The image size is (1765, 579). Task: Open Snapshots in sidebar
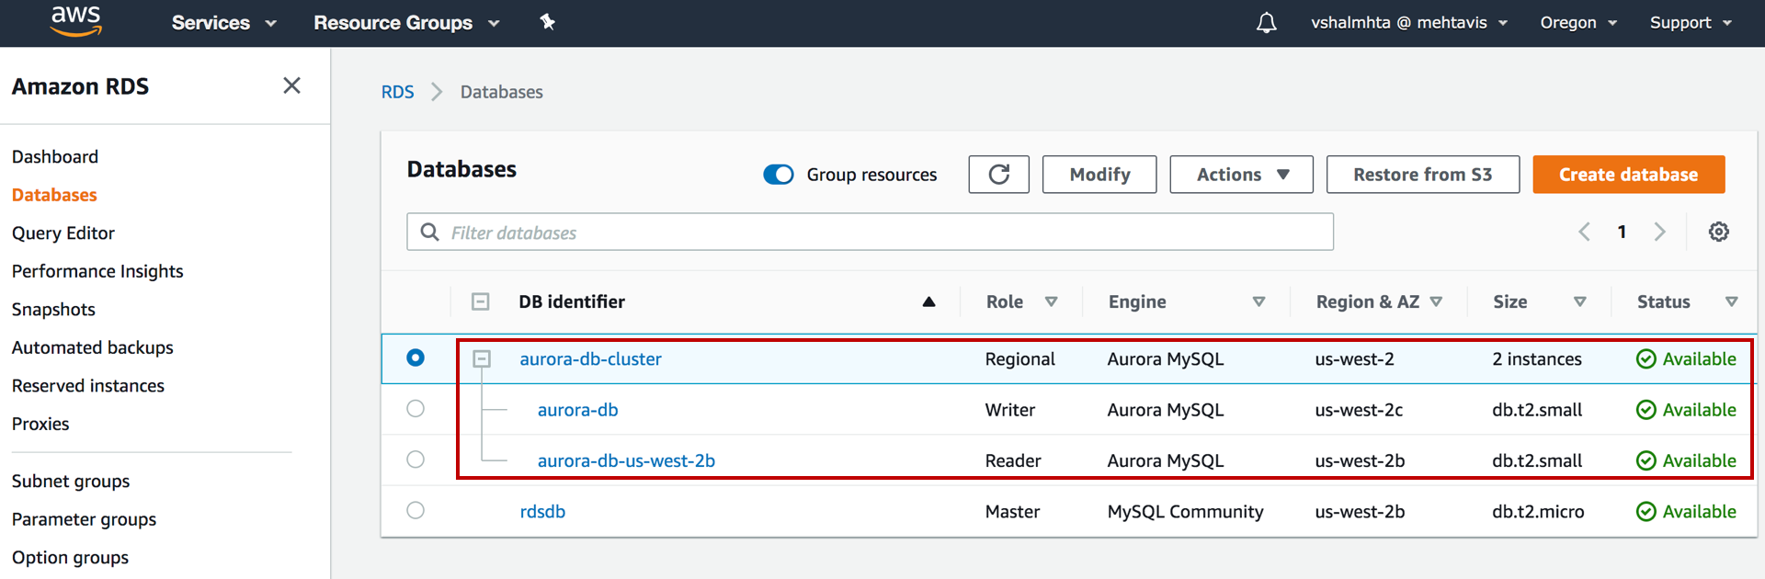pyautogui.click(x=53, y=310)
